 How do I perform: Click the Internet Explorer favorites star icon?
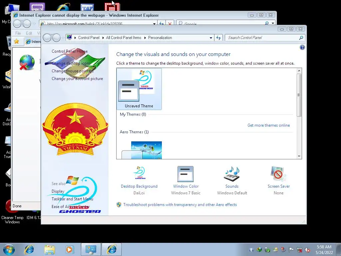(x=17, y=41)
